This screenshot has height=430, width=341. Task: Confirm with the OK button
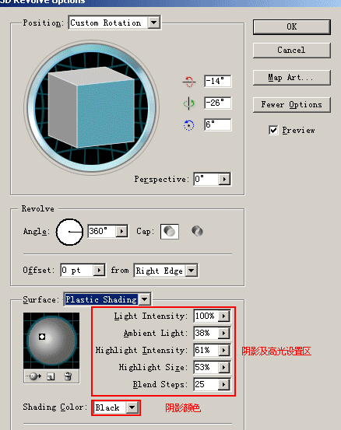(292, 27)
